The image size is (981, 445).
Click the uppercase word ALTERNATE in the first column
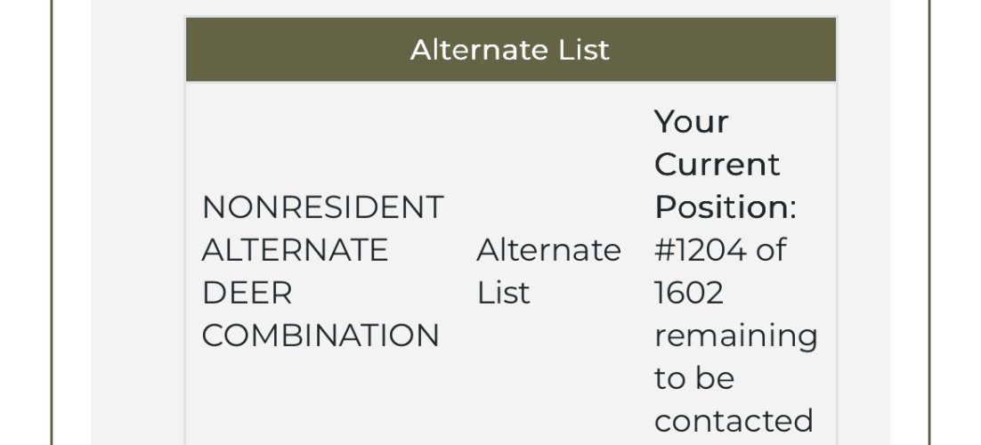295,250
